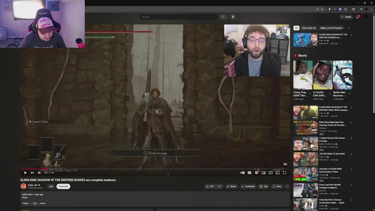Toggle theater mode view
The height and width of the screenshot is (211, 375).
[x=270, y=173]
